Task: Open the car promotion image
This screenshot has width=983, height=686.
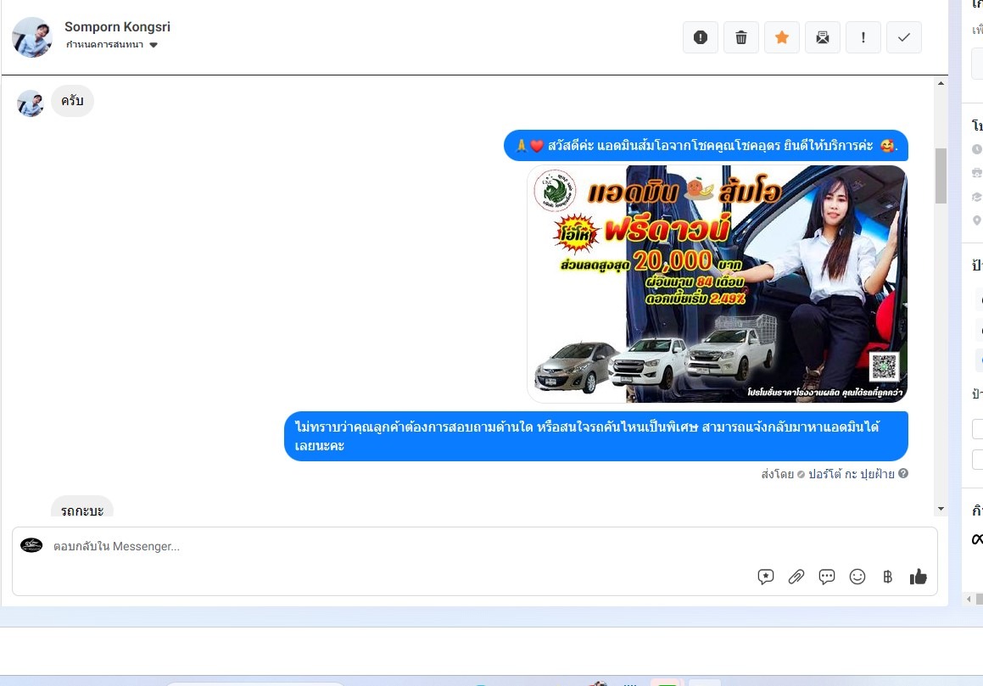Action: coord(718,284)
